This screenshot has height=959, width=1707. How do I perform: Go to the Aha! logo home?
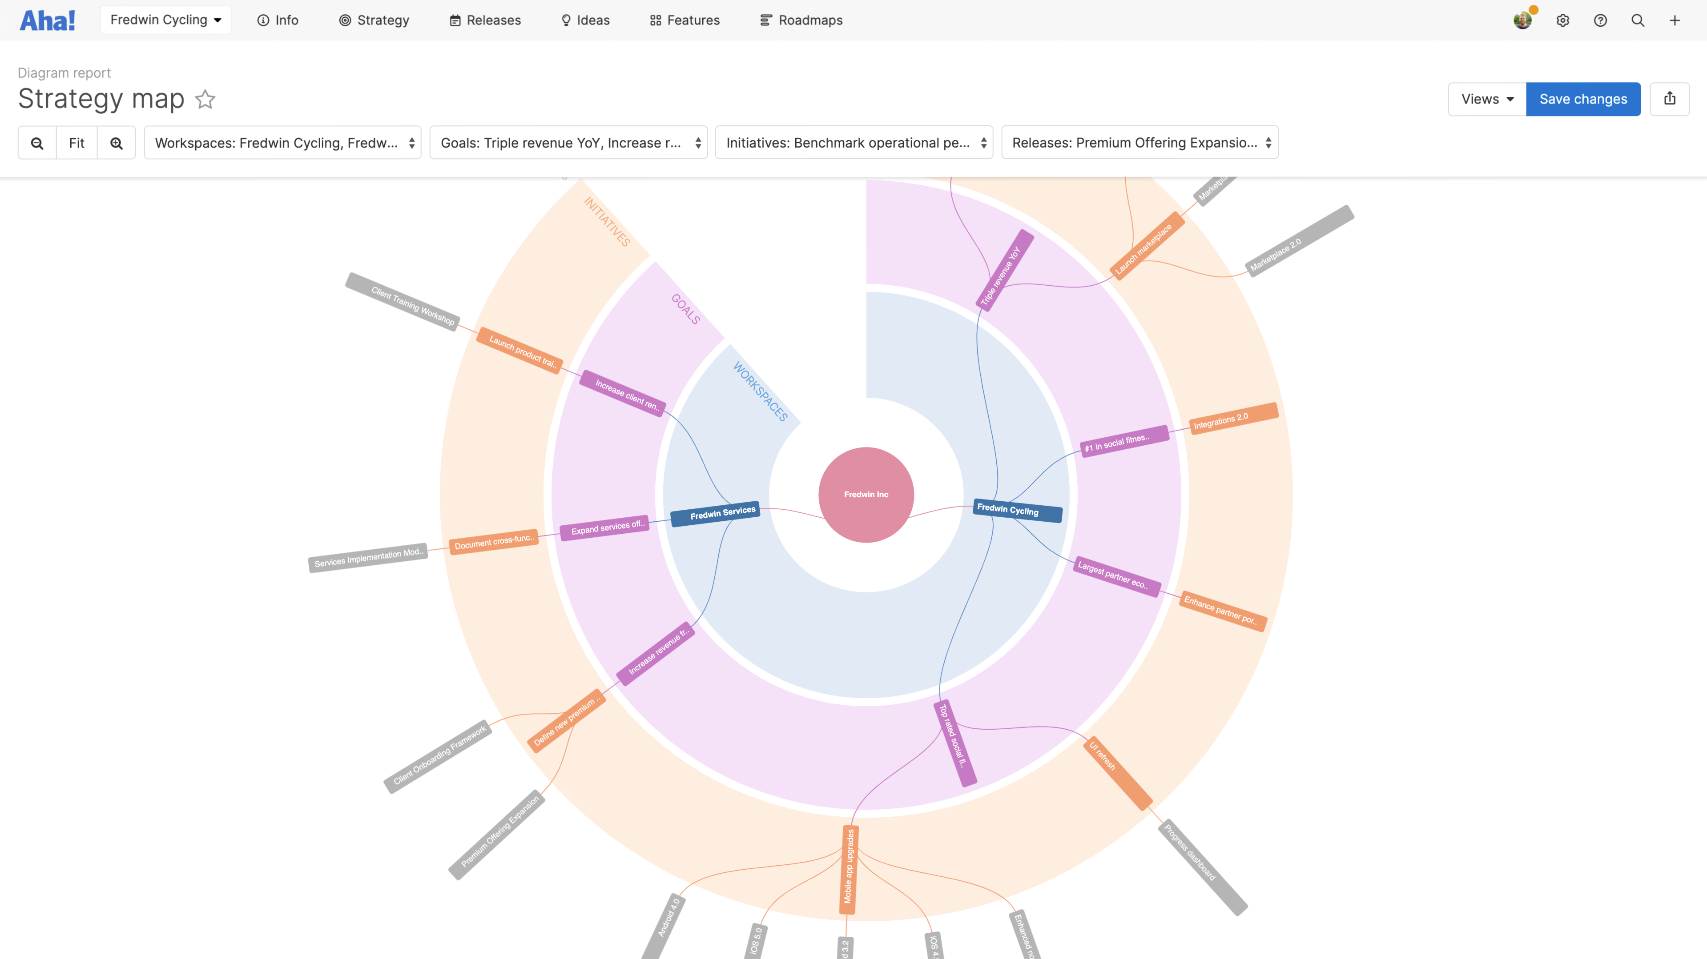(x=47, y=20)
